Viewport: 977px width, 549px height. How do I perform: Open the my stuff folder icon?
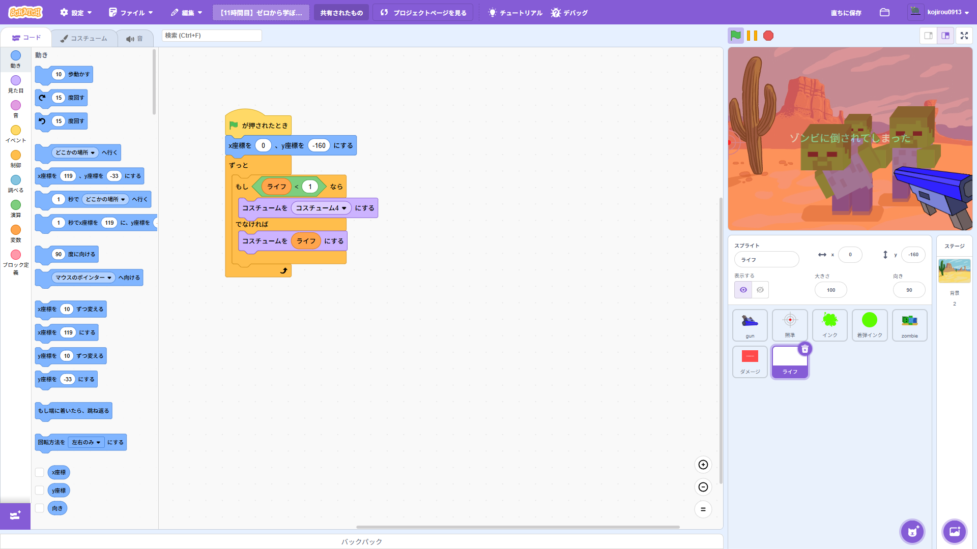pos(884,12)
